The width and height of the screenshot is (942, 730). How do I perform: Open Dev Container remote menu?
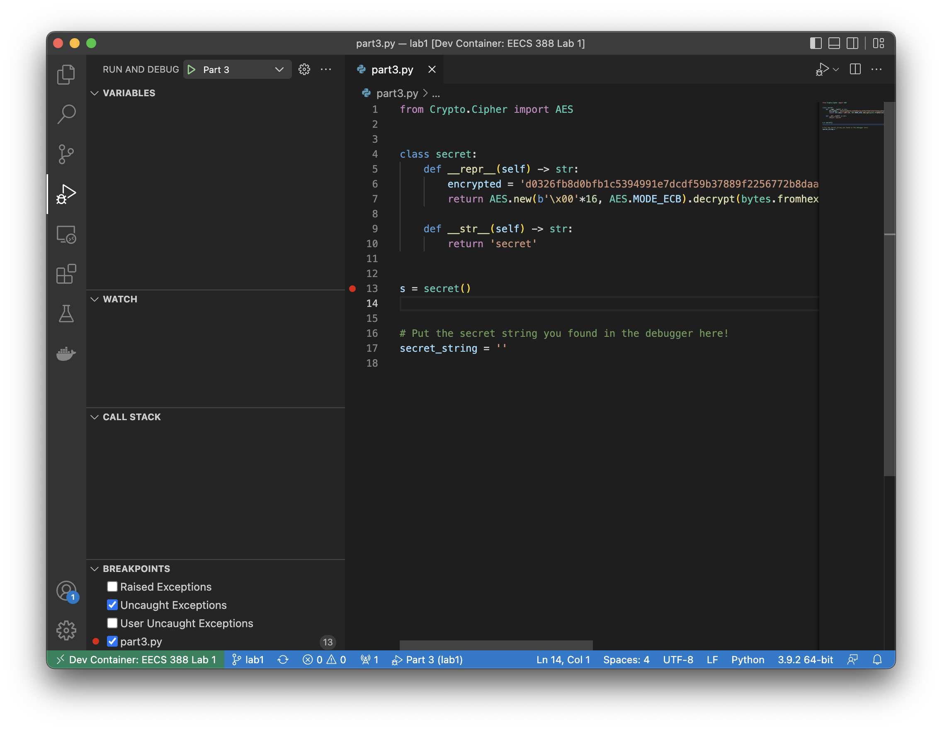coord(136,659)
